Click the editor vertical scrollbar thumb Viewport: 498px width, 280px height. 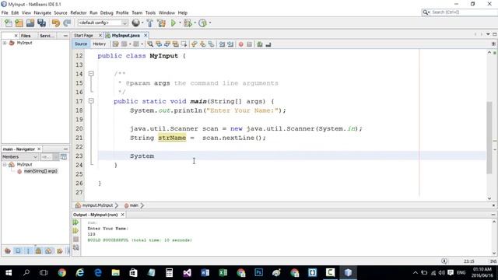pos(489,138)
